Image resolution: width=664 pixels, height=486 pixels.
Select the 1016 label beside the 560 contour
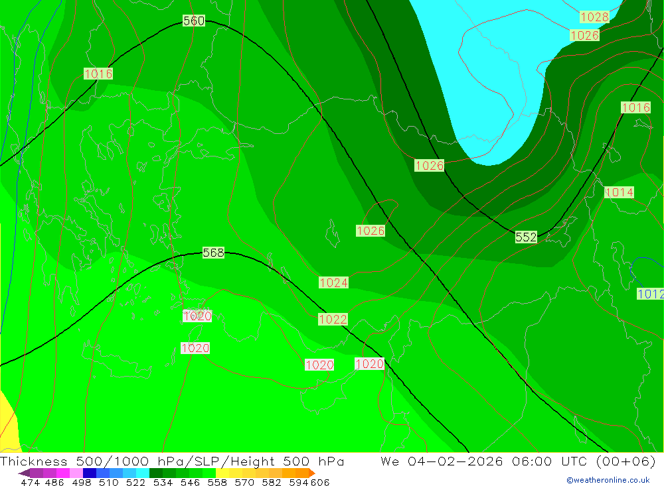coord(98,74)
